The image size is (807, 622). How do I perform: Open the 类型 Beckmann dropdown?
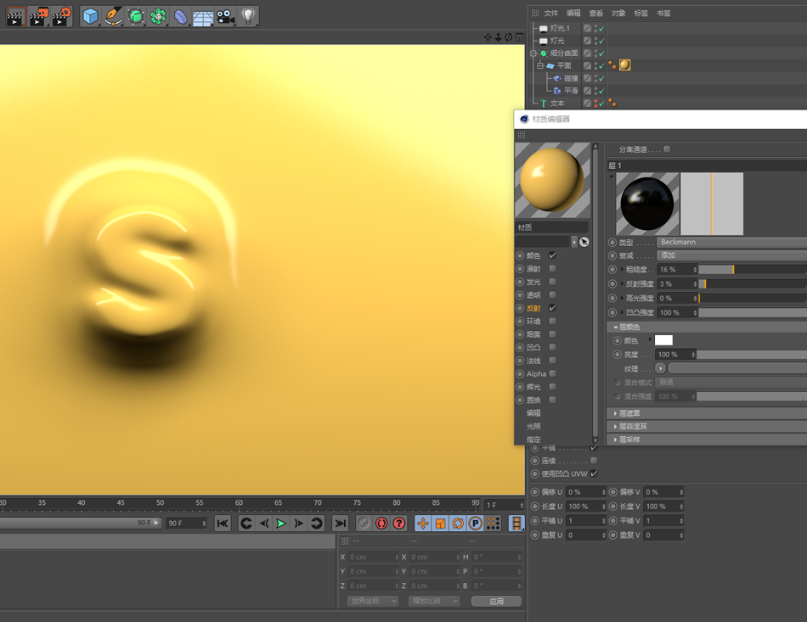point(732,242)
